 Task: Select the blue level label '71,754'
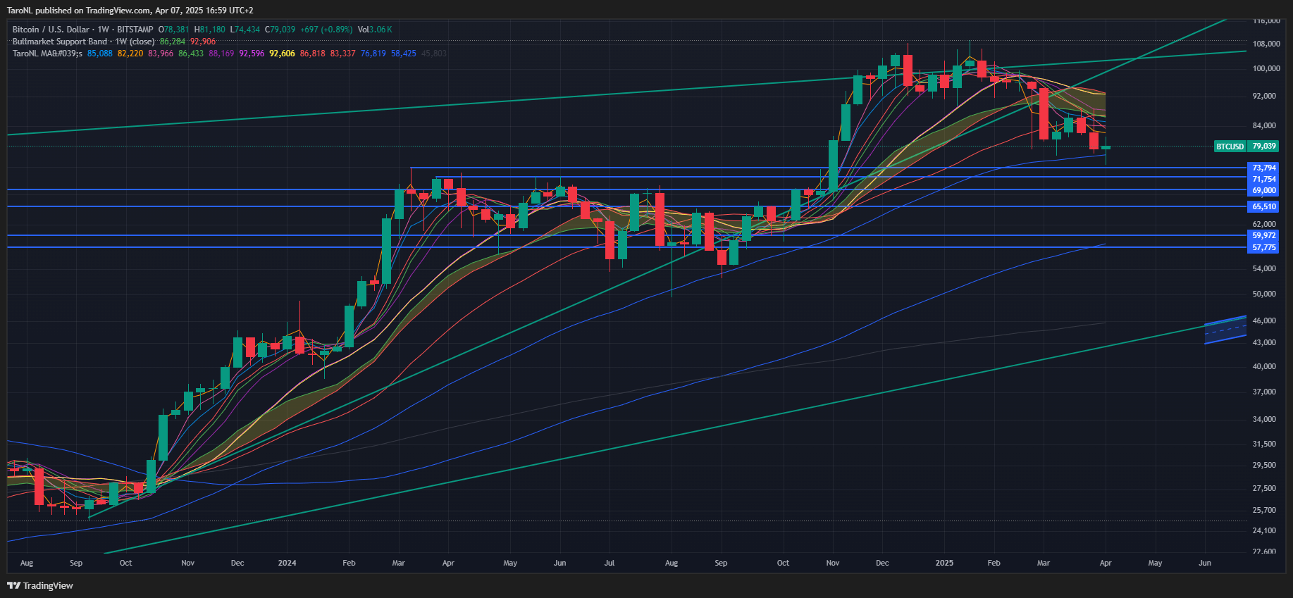pyautogui.click(x=1263, y=179)
